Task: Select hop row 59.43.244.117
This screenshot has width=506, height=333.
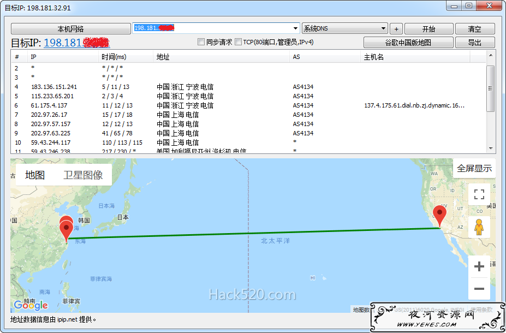Action: tap(248, 142)
